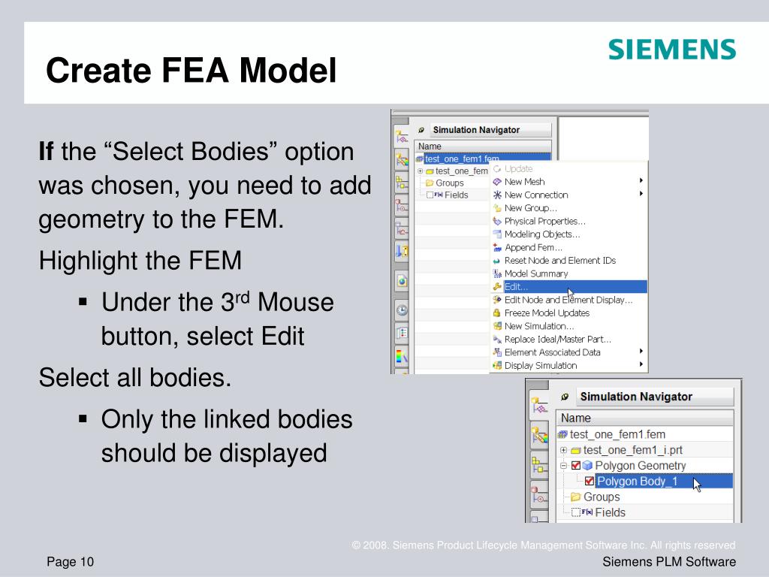Viewport: 769px width, 577px height.
Task: Select the Append Fem... menu entry
Action: (x=569, y=247)
